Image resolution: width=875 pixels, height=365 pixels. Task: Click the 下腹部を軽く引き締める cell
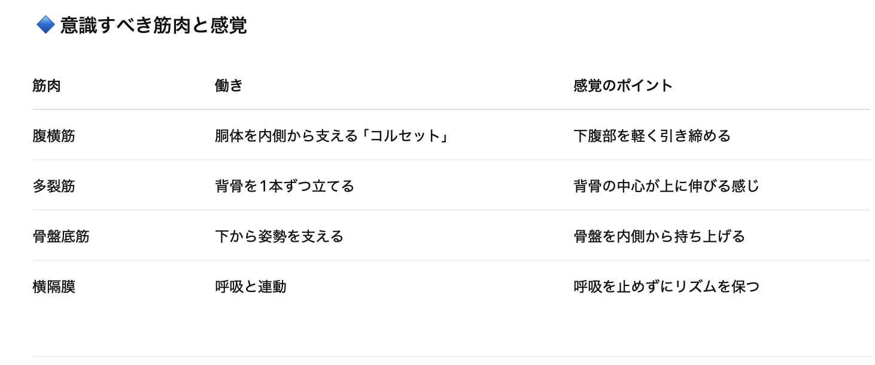click(x=652, y=136)
